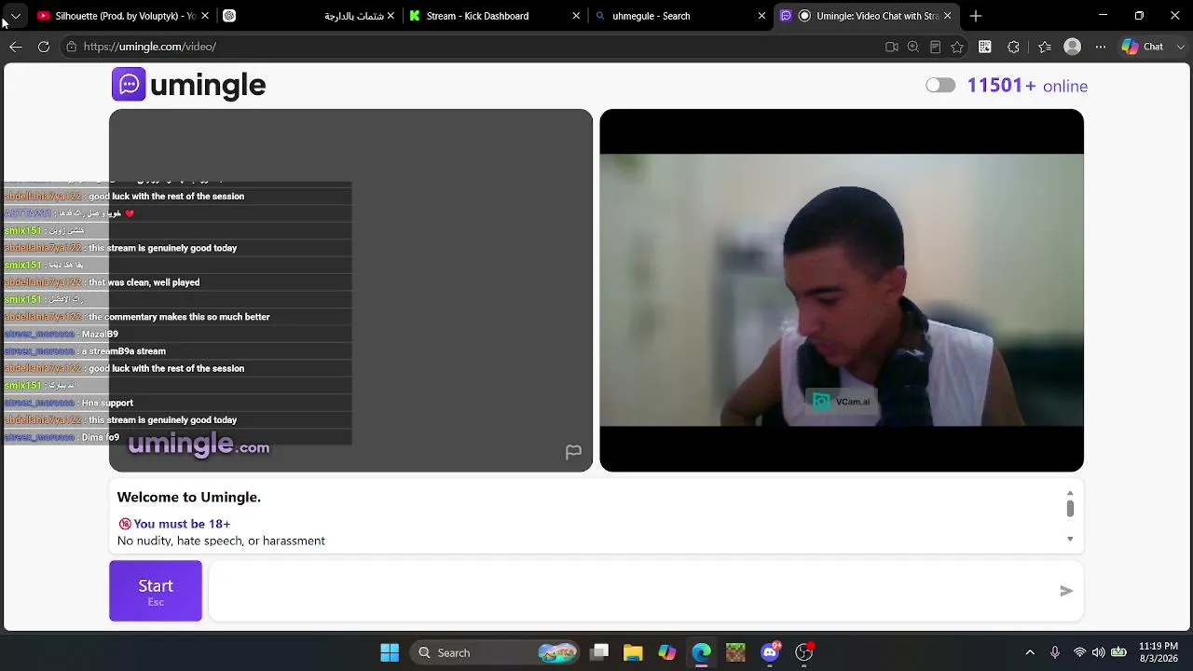Click "No nudity, hate speech, or harassment" text
The image size is (1193, 671).
click(x=221, y=541)
